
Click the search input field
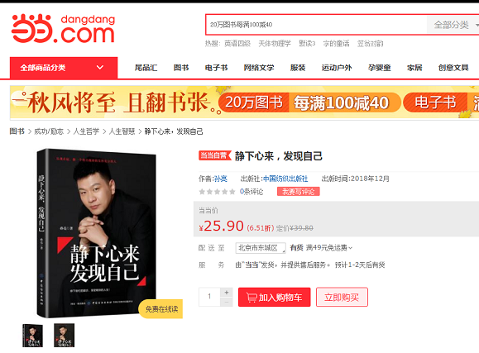point(317,25)
